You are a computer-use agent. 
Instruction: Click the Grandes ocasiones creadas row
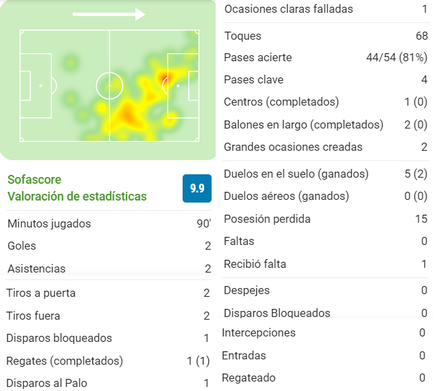[326, 147]
